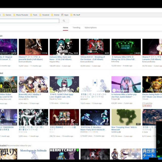Viewport: 162px width, 162px height.
Task: Switch to the Subscriptions tab
Action: pyautogui.click(x=91, y=28)
